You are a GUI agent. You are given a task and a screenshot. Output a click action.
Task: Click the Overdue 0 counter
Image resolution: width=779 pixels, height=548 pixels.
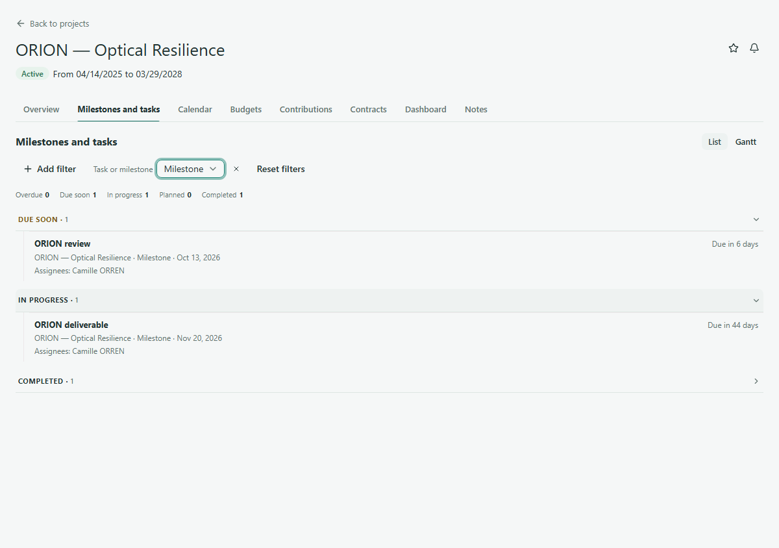click(32, 195)
